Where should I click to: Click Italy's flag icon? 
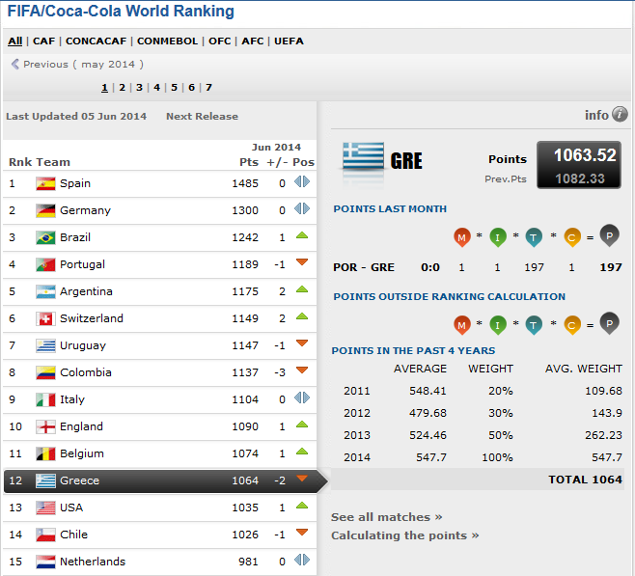click(45, 399)
